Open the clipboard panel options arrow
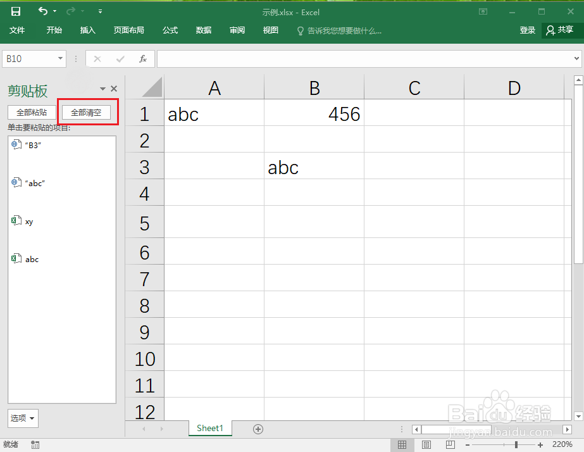 click(x=102, y=89)
